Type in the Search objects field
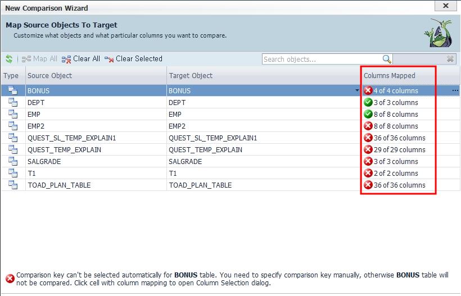461x296 pixels. 322,59
